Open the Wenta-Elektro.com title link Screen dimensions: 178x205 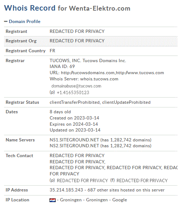100,8
